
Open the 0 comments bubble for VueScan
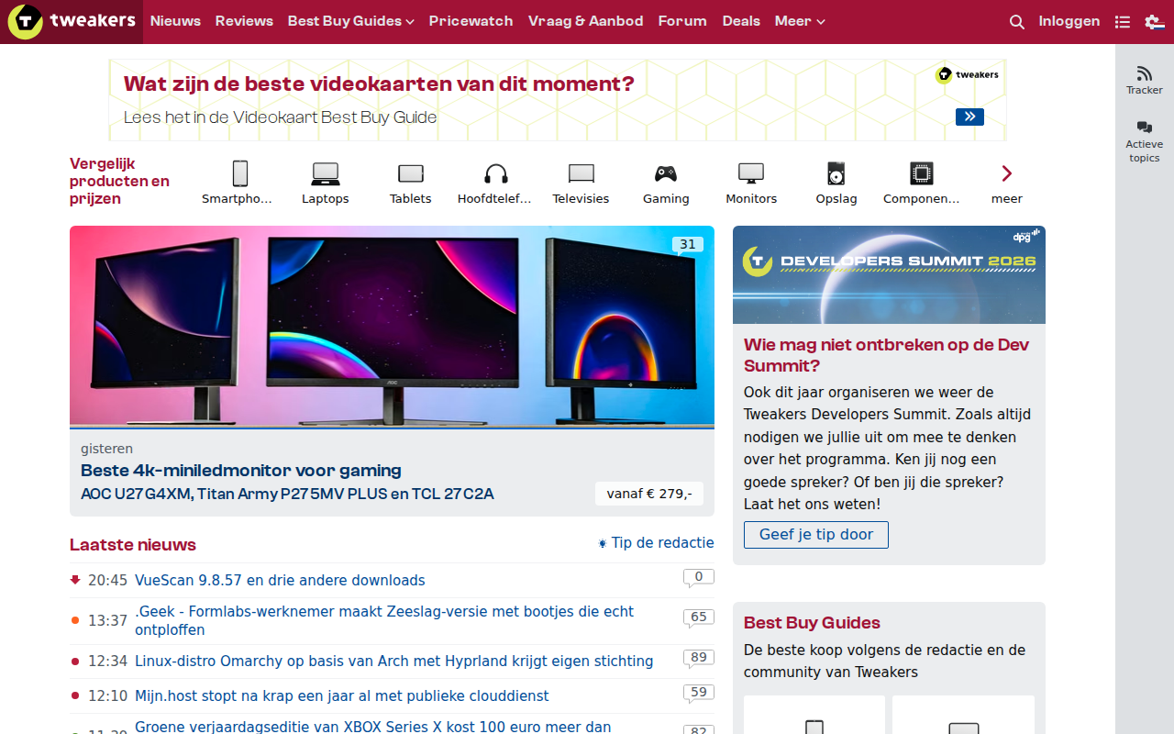[699, 578]
